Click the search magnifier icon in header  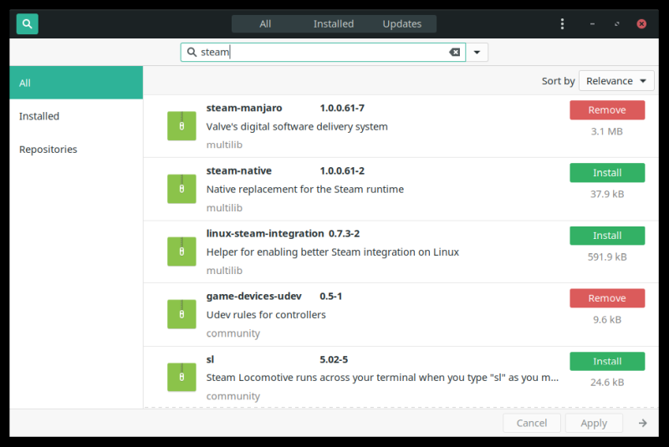click(x=28, y=23)
